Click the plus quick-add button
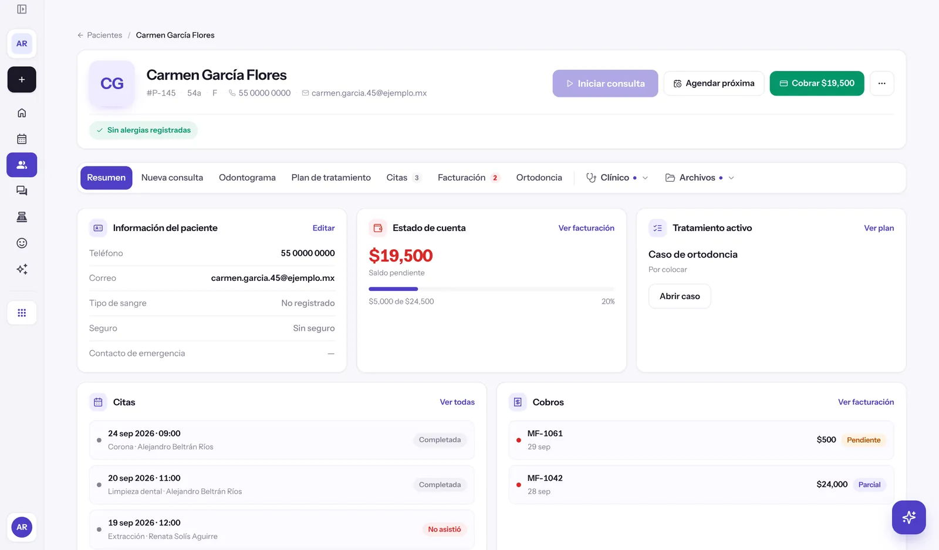The width and height of the screenshot is (939, 550). 22,80
